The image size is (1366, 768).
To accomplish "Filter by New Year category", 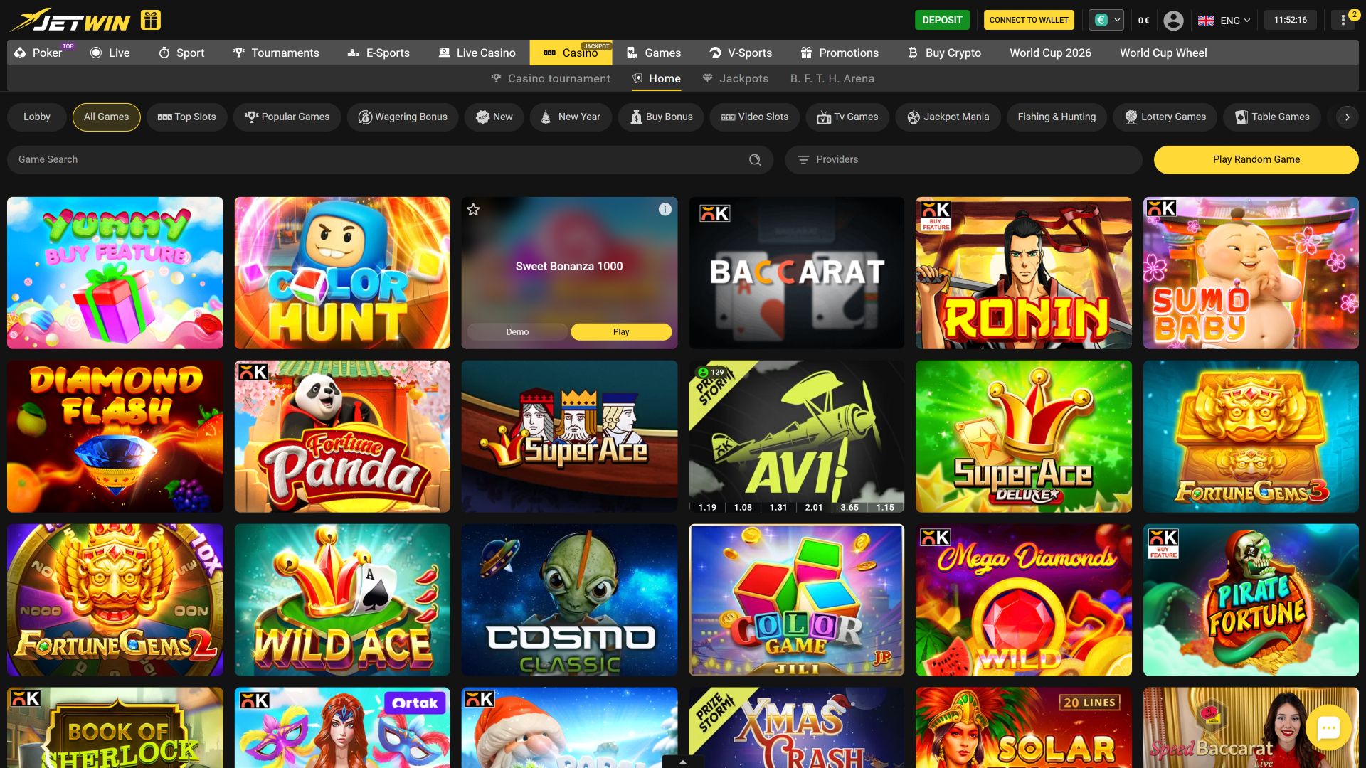I will 571,117.
